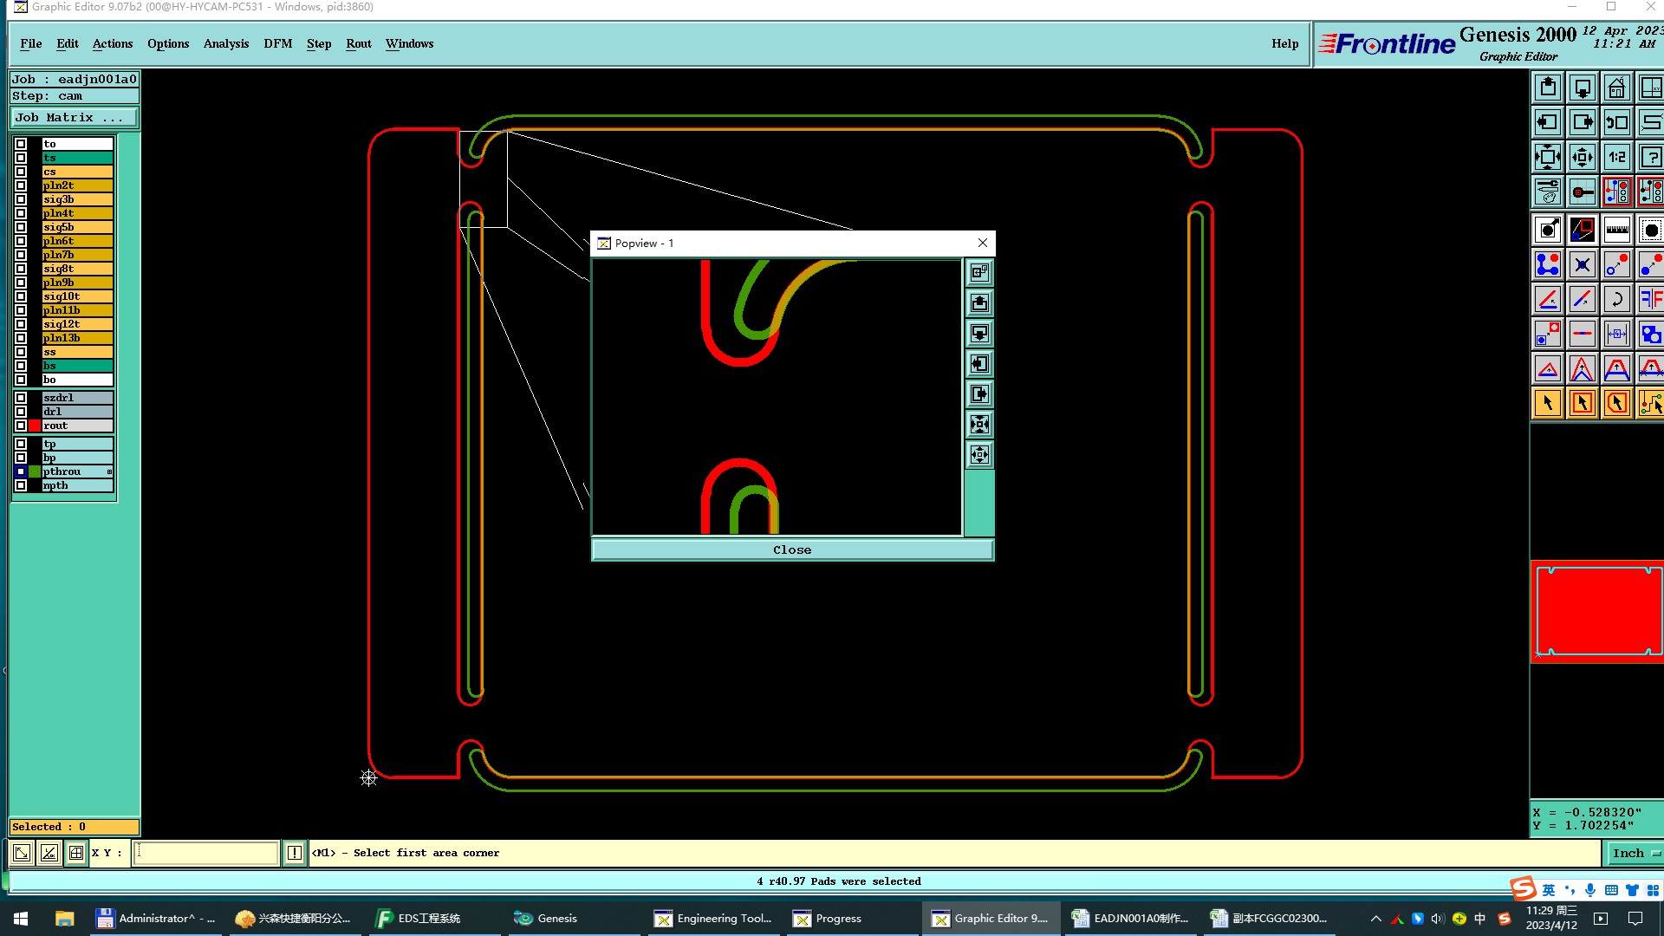Screen dimensions: 1664x936
Task: Click the red rout layer color swatch
Action: [35, 426]
